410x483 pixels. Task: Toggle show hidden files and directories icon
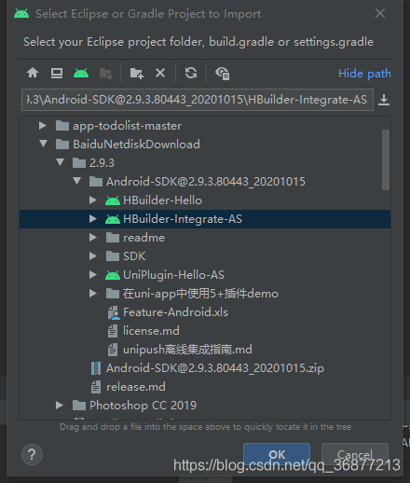tap(223, 74)
